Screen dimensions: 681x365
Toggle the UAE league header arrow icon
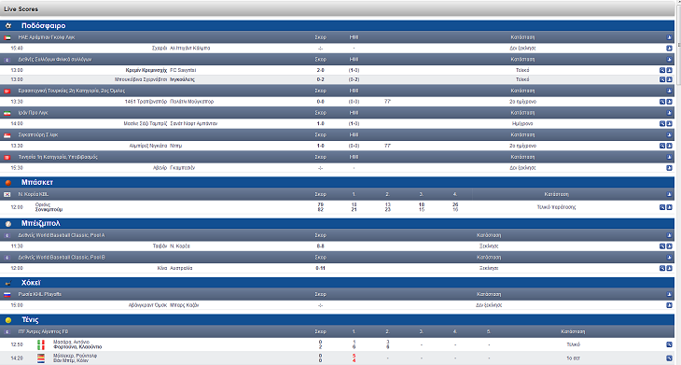669,37
